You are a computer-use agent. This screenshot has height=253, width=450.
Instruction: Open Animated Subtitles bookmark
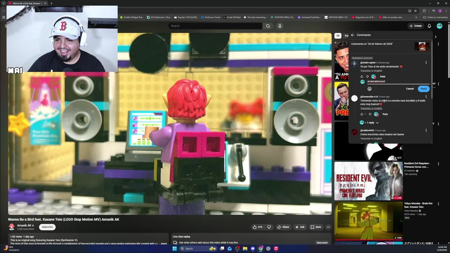tap(309, 17)
